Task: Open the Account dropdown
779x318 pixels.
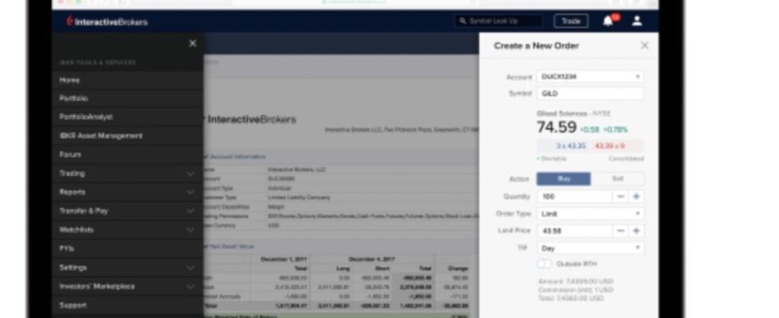Action: (x=590, y=76)
